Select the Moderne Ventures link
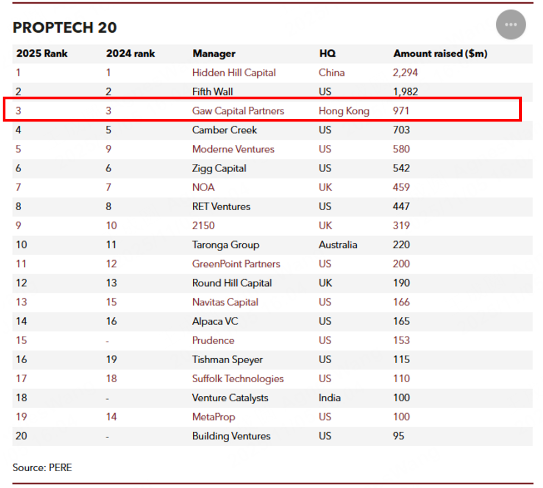 pos(233,149)
